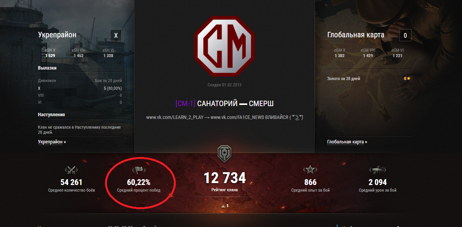Select the eGM VIII rating value
This screenshot has width=462, height=227.
click(x=368, y=56)
